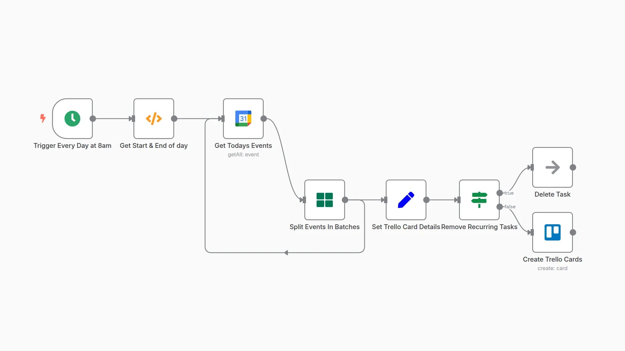Click the 'Set Trello Card Details' label
The width and height of the screenshot is (625, 351).
coord(406,227)
